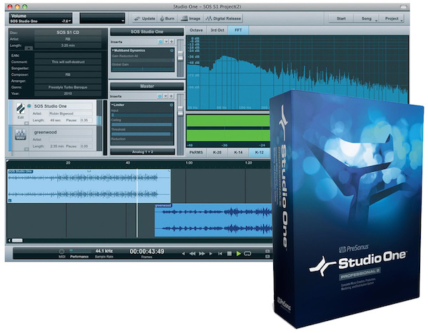Viewport: 428px width, 333px height.
Task: Open the Project dropdown
Action: pos(392,19)
